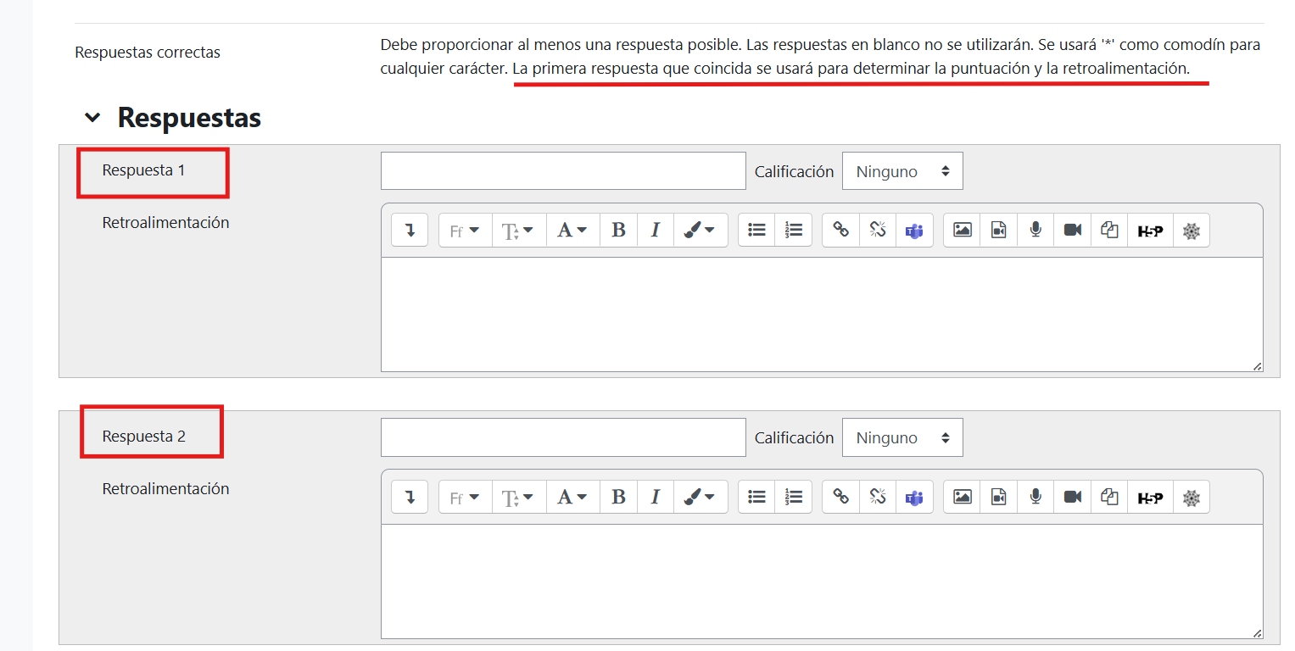Click Calificación label beside Respuesta 2 field
Image resolution: width=1295 pixels, height=651 pixels.
tap(795, 438)
